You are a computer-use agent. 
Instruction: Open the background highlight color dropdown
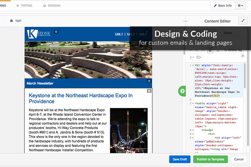pos(199,57)
